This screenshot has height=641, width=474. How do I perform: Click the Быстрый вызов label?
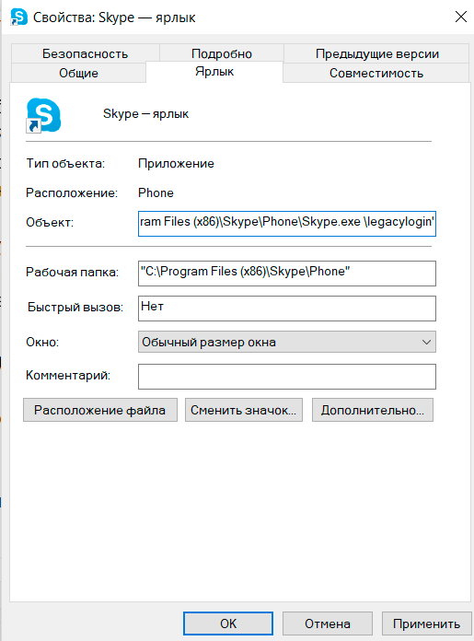pyautogui.click(x=75, y=307)
